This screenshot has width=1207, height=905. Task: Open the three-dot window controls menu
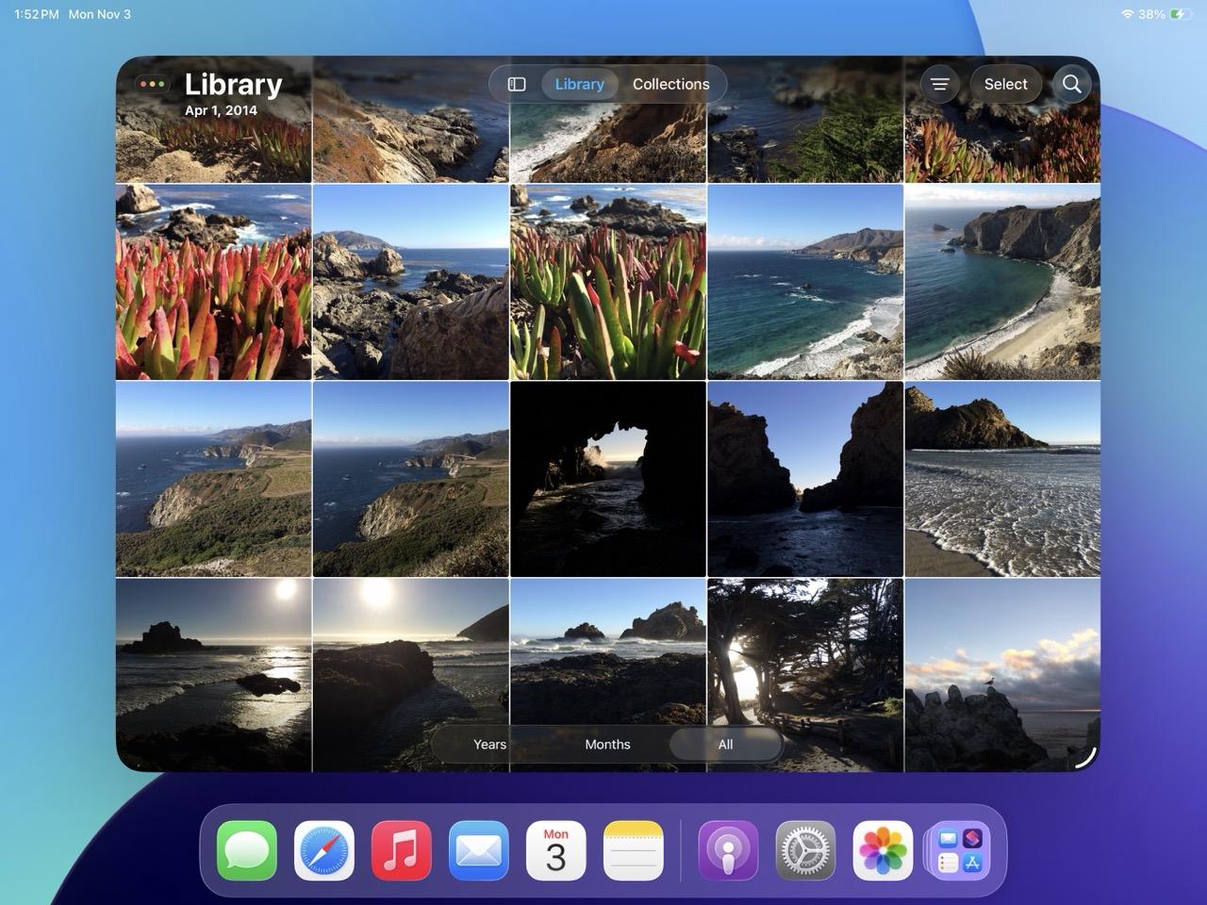[x=151, y=84]
